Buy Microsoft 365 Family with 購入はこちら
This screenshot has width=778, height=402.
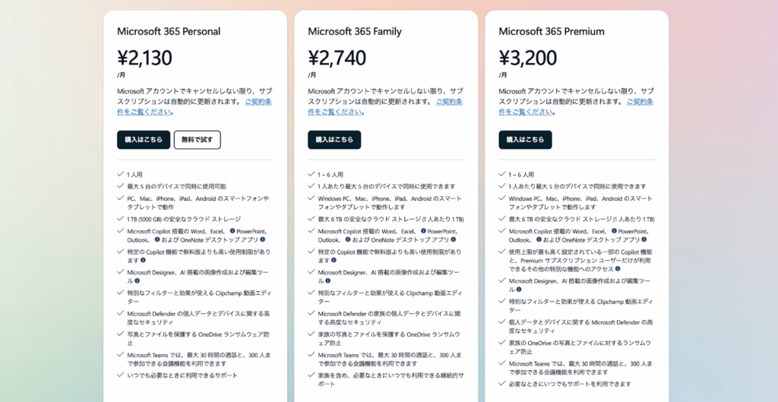(334, 140)
